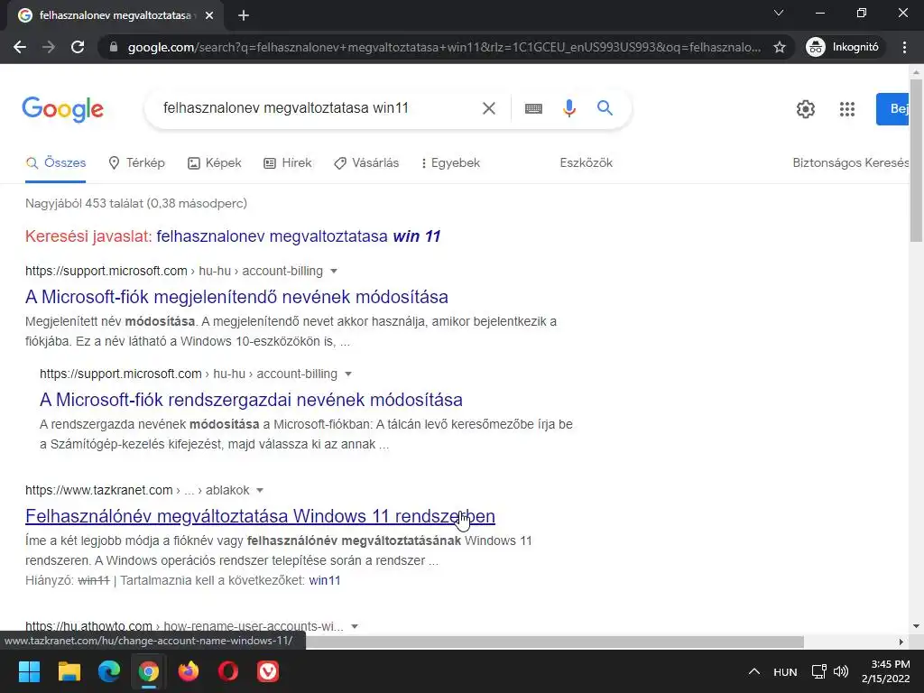Open 'A Microsoft-fiók rendszergazdai nevének módosítása'
The width and height of the screenshot is (924, 693).
[x=251, y=400]
